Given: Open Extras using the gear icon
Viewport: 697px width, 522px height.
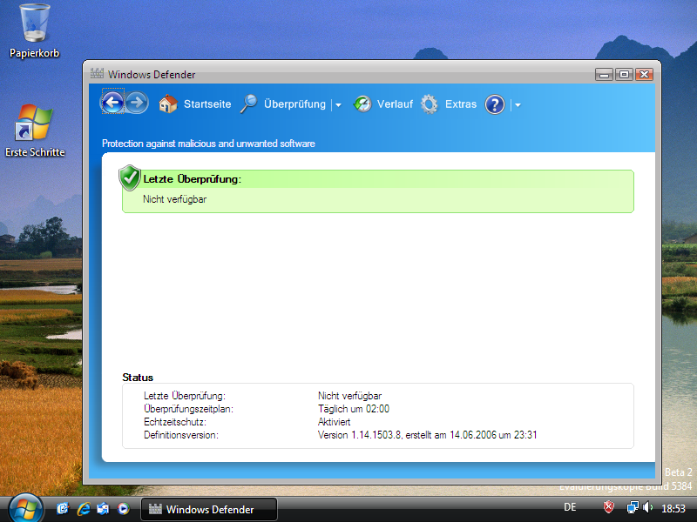Looking at the screenshot, I should tap(430, 104).
